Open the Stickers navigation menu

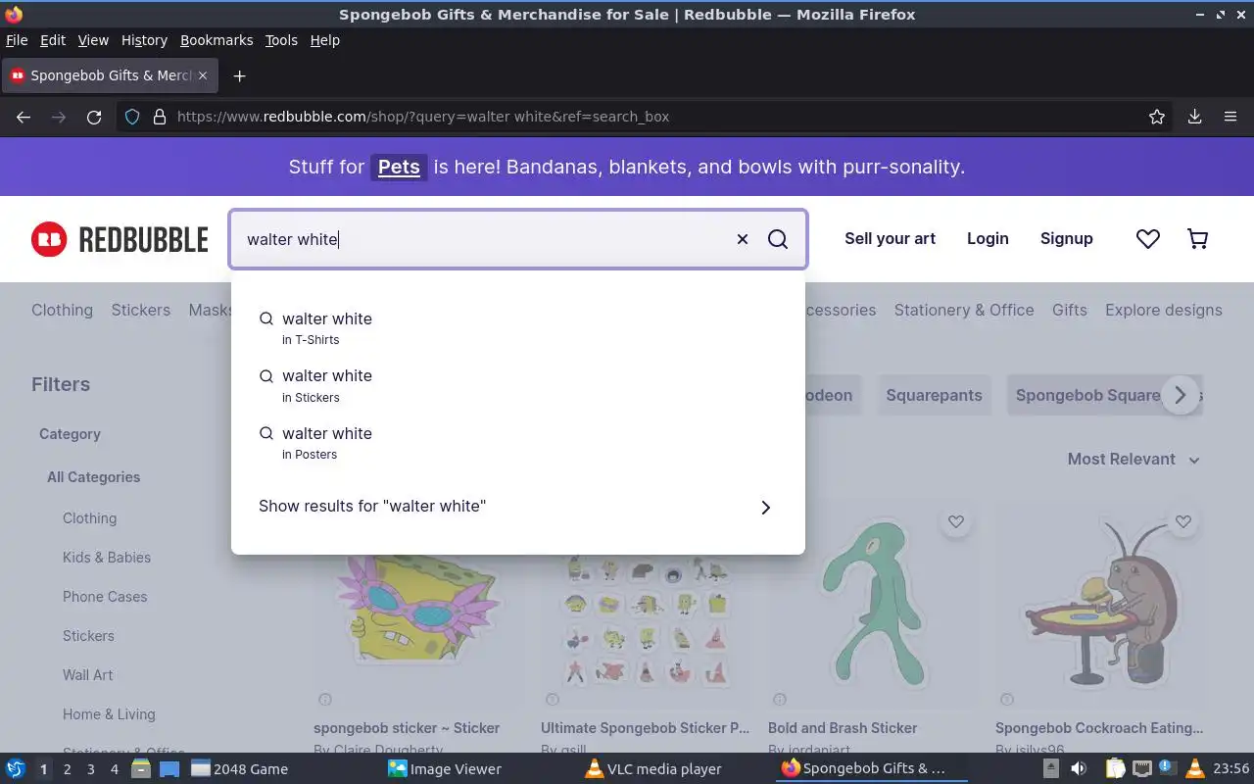pos(140,310)
